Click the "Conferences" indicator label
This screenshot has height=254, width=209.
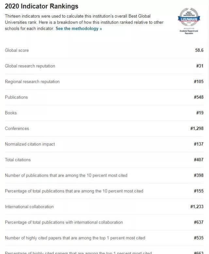[x=17, y=129]
